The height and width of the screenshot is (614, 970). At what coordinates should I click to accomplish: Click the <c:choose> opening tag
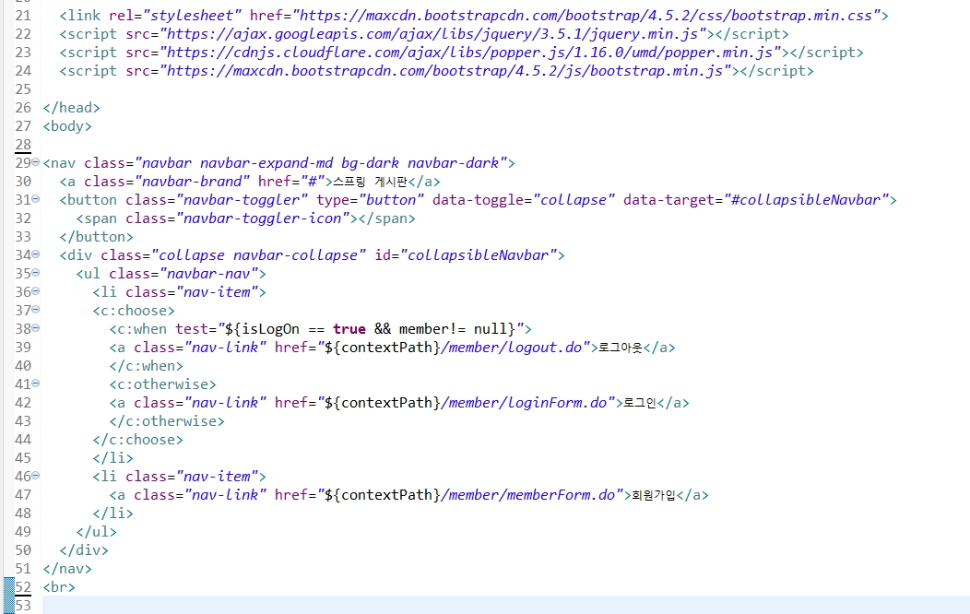134,311
